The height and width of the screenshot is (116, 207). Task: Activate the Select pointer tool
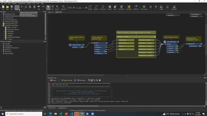[x=48, y=7]
